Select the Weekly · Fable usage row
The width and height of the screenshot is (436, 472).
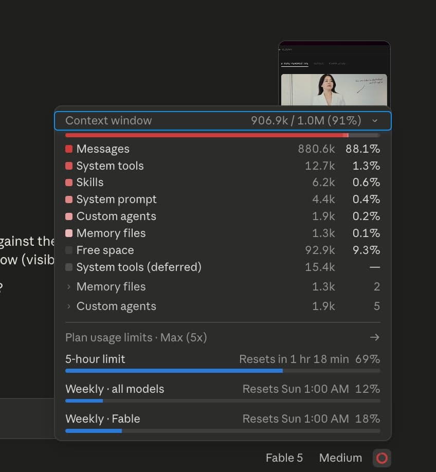click(x=223, y=423)
